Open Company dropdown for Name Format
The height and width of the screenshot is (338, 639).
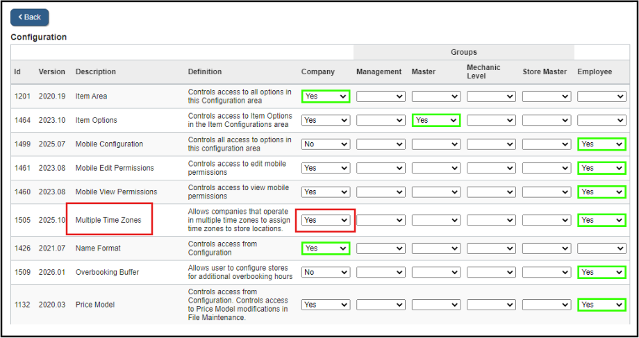click(x=325, y=248)
